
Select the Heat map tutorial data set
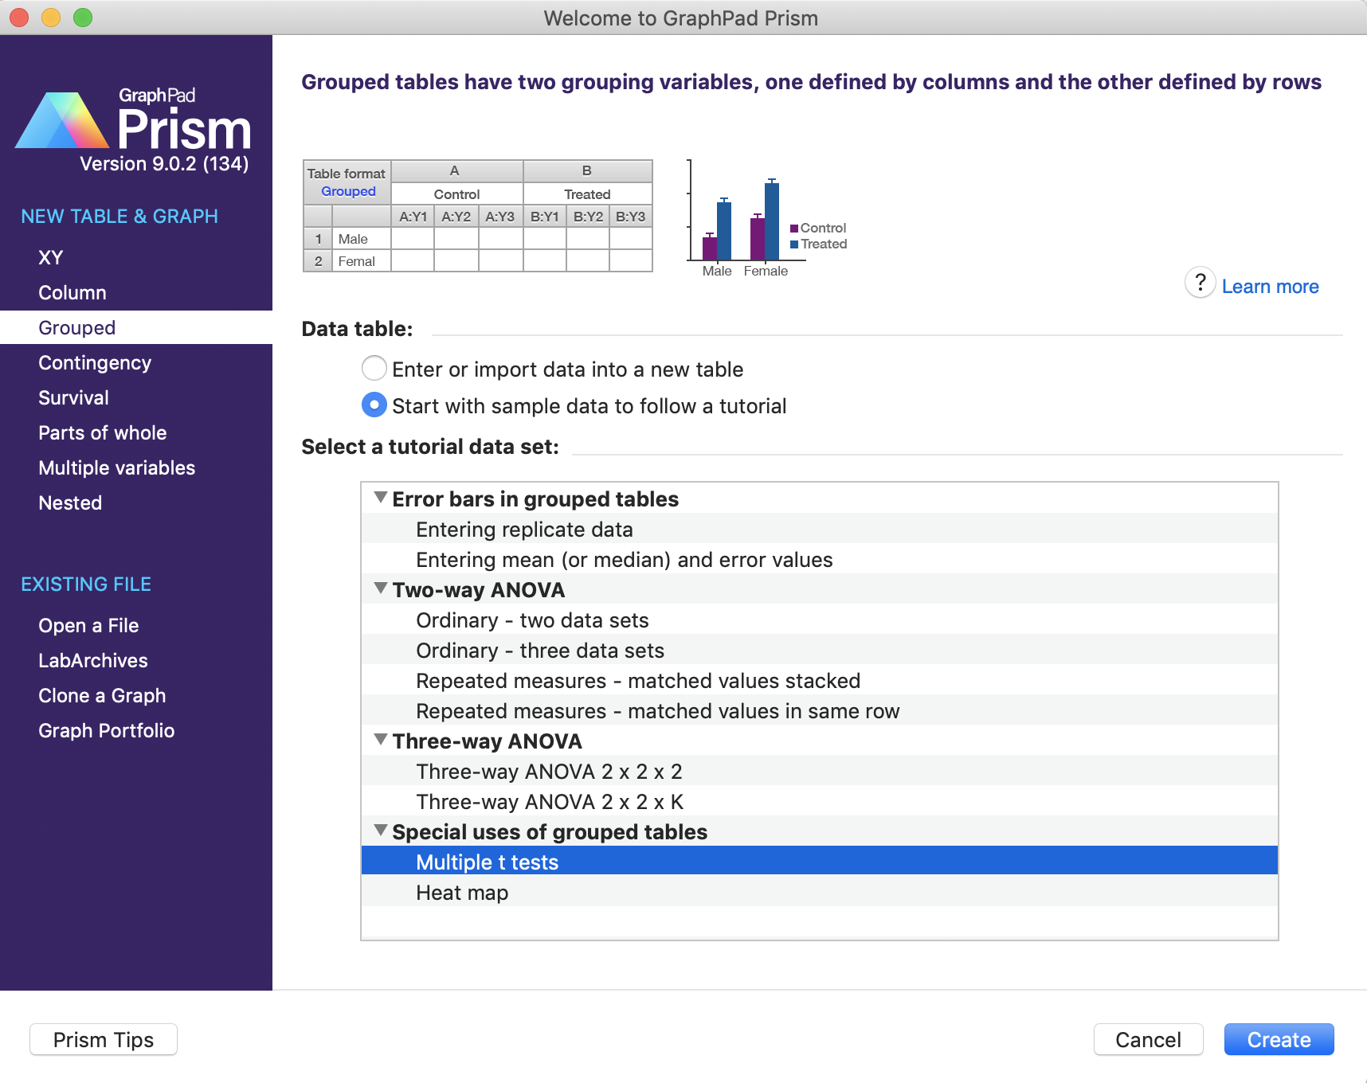(462, 893)
